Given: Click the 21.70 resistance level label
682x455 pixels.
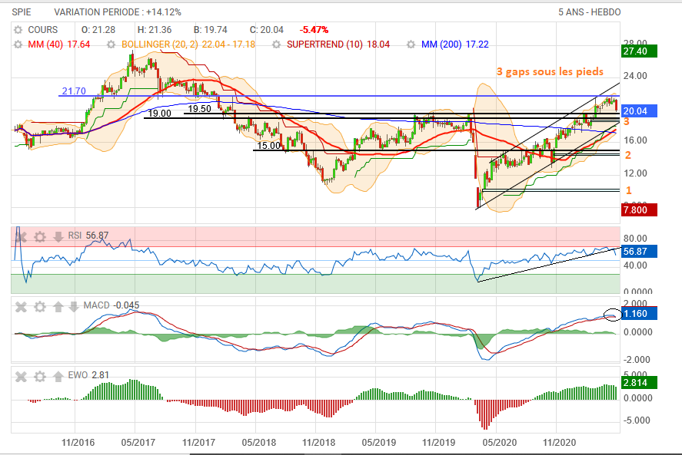Looking at the screenshot, I should (x=74, y=91).
